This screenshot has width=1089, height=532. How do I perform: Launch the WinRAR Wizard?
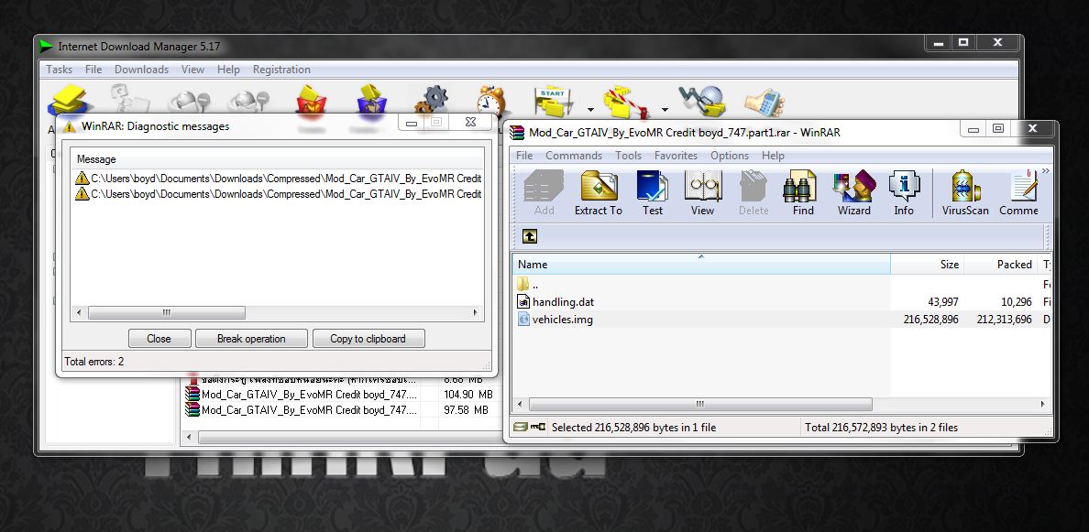point(853,193)
